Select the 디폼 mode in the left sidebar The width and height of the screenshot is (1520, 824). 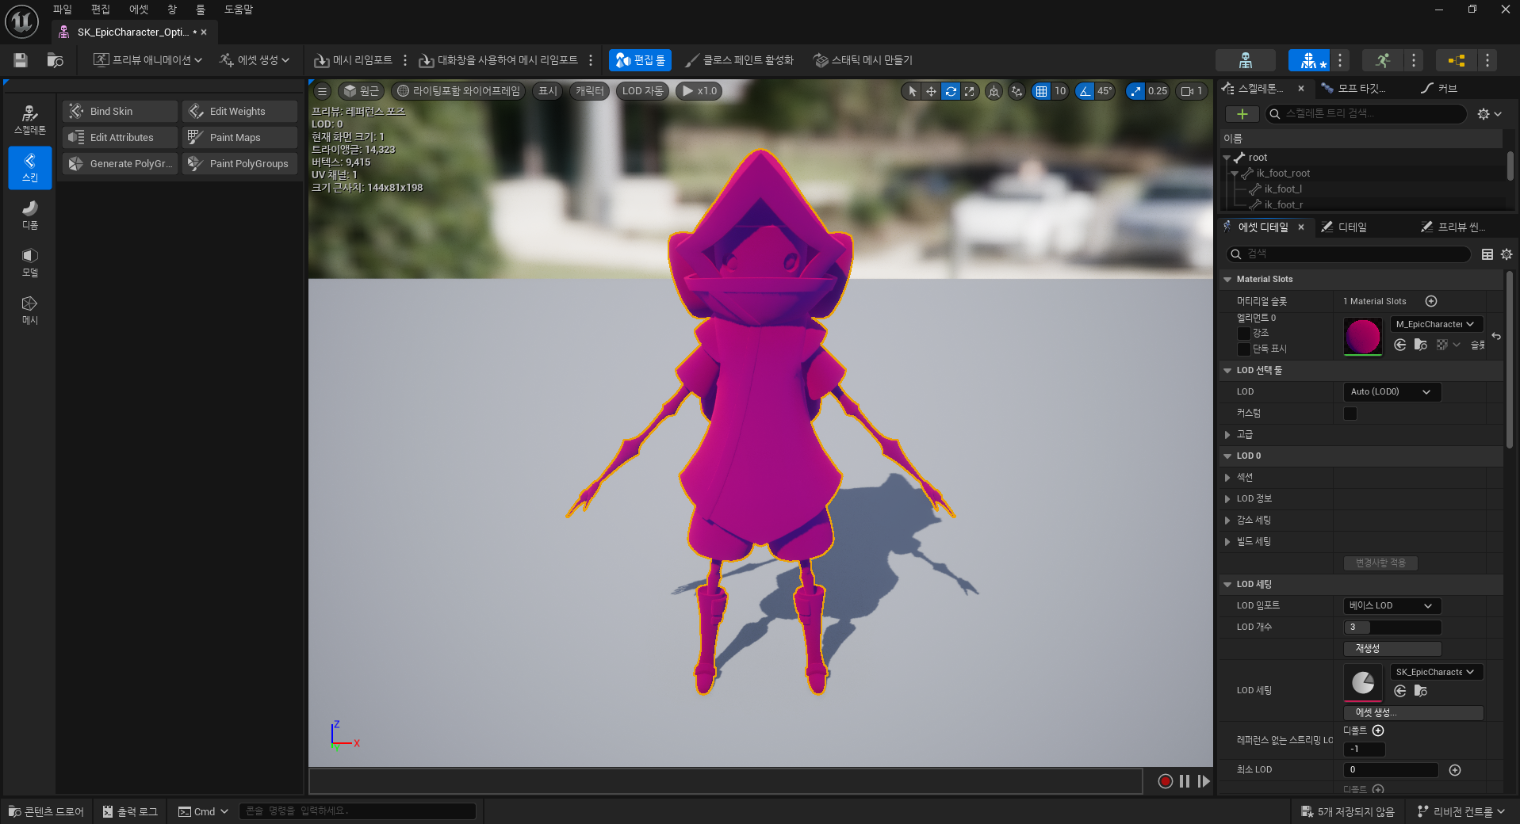click(x=30, y=215)
